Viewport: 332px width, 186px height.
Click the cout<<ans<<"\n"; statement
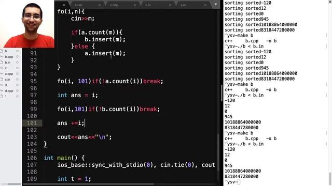click(84, 137)
